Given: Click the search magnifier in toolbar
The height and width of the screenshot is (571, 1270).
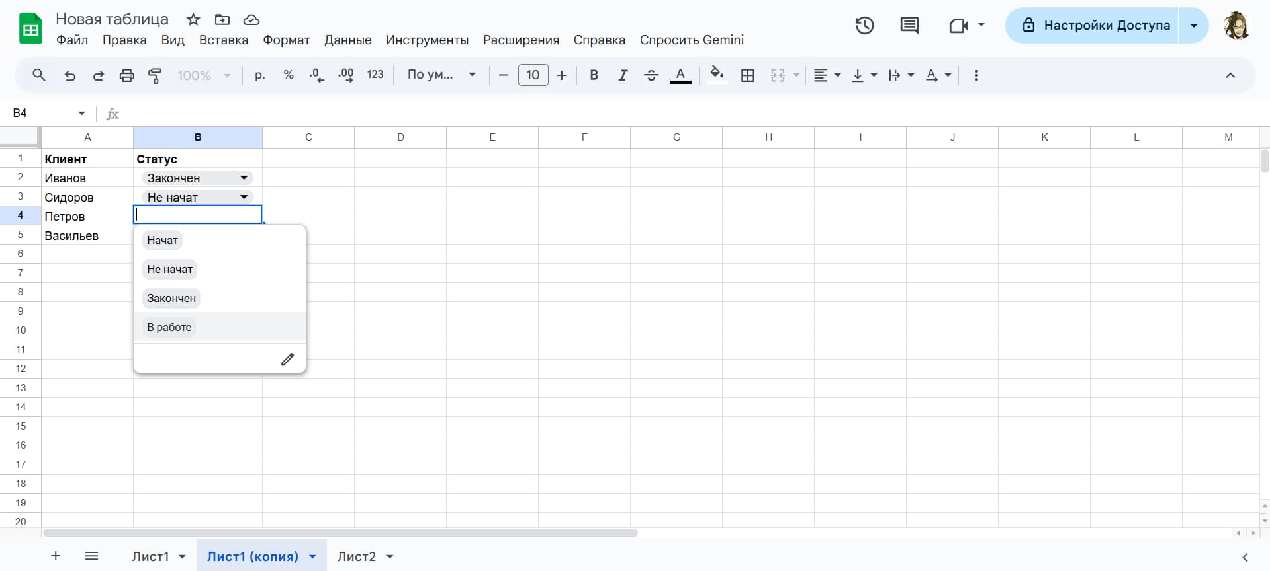Looking at the screenshot, I should [x=39, y=75].
